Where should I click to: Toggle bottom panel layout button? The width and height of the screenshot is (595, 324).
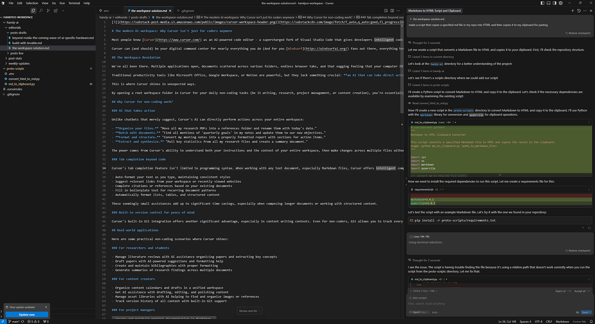coord(549,3)
